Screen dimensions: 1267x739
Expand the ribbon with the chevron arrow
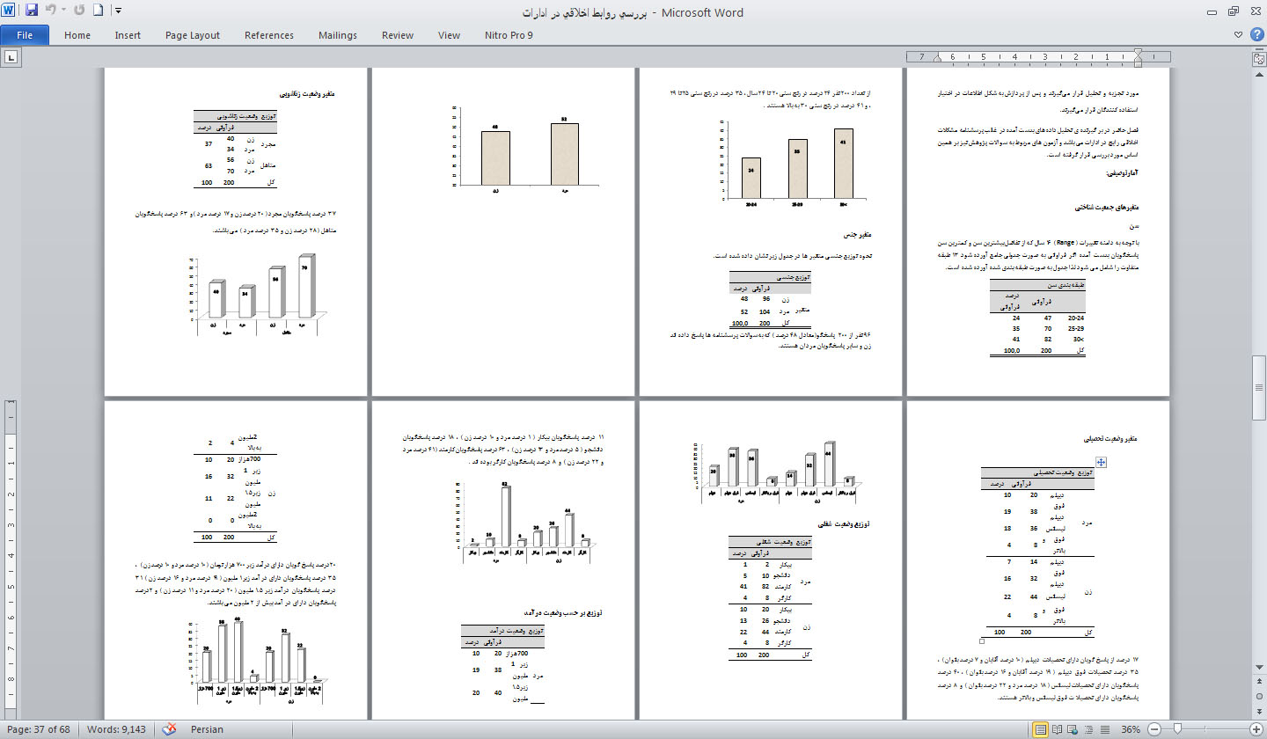tap(1239, 35)
